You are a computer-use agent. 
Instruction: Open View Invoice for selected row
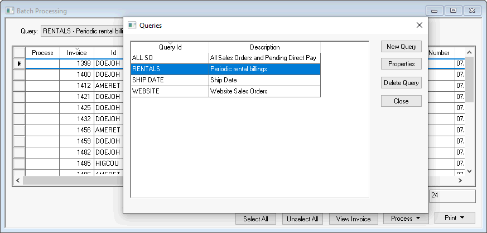(x=354, y=219)
